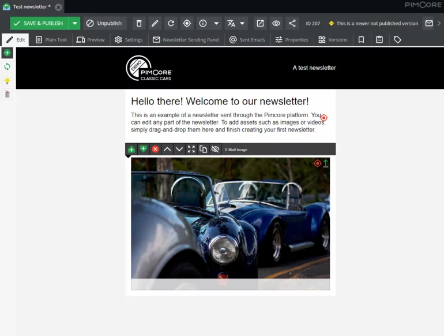The height and width of the screenshot is (336, 444).
Task: Click the 'ID 207' label
Action: click(x=313, y=24)
